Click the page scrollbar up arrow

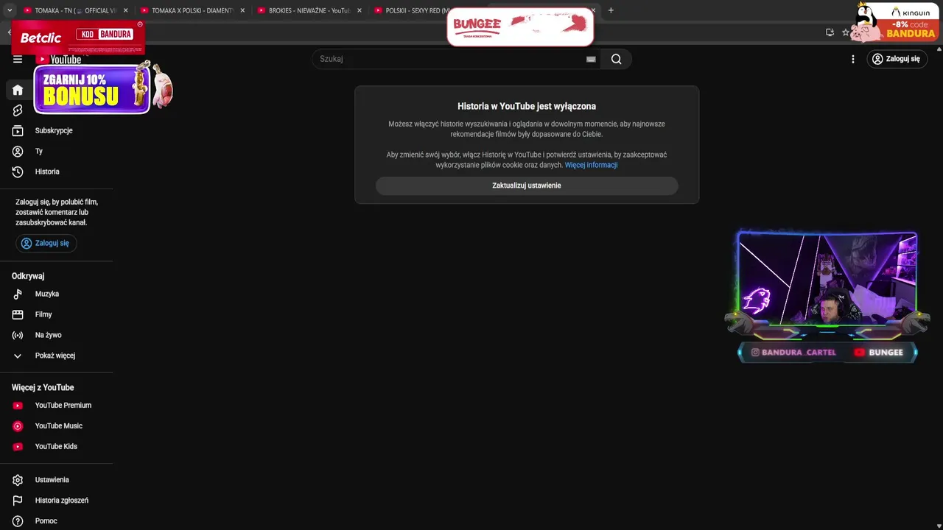click(939, 49)
